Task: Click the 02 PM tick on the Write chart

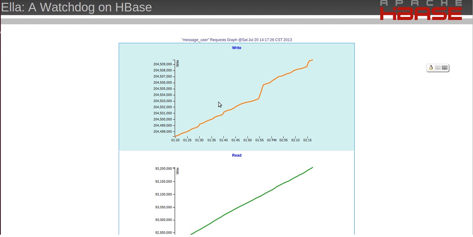Action: coord(271,140)
